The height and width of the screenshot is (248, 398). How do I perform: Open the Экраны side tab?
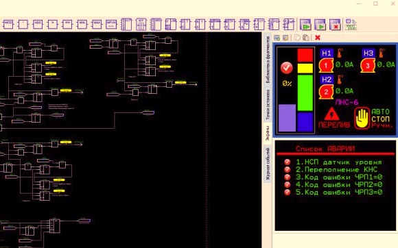tap(268, 133)
